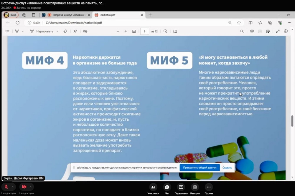Click the PDF page number field
This screenshot has width=295, height=196.
145,31
